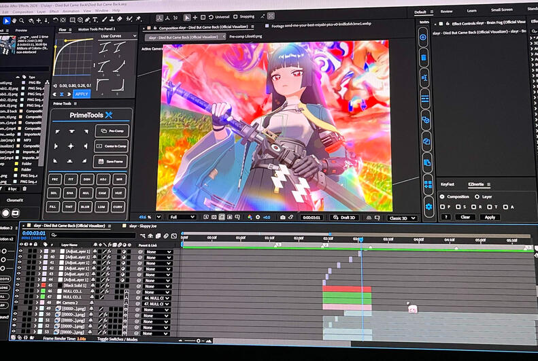538x361 pixels.
Task: Click the trash can icon in side strip
Action: (x=424, y=57)
